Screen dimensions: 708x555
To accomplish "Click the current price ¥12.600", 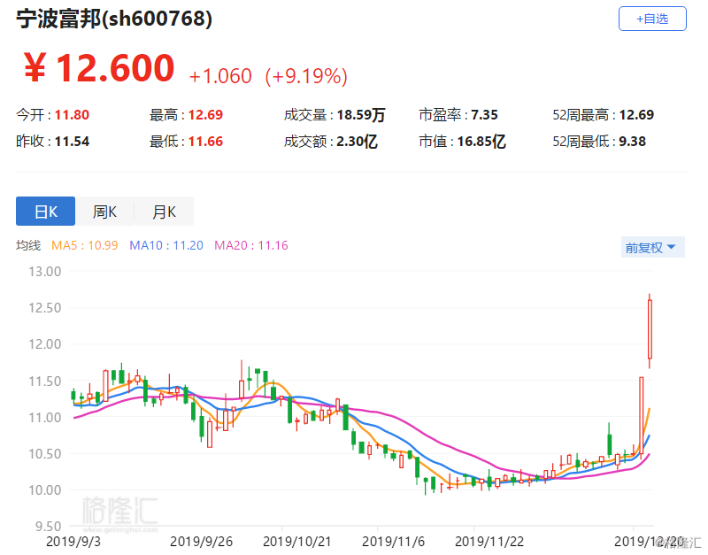I will tap(99, 68).
